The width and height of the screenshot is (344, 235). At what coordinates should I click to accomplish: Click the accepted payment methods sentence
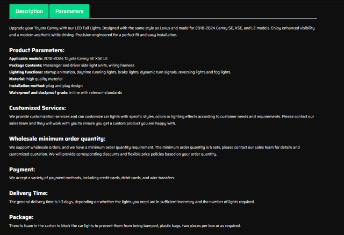[x=91, y=178]
